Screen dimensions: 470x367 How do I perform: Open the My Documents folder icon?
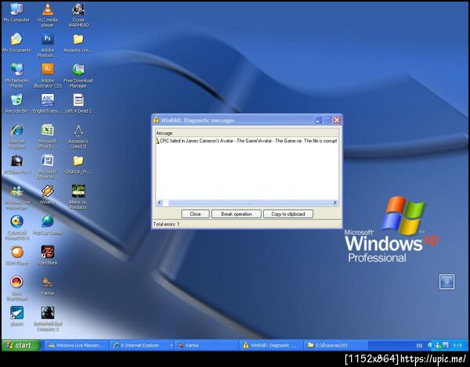point(16,43)
